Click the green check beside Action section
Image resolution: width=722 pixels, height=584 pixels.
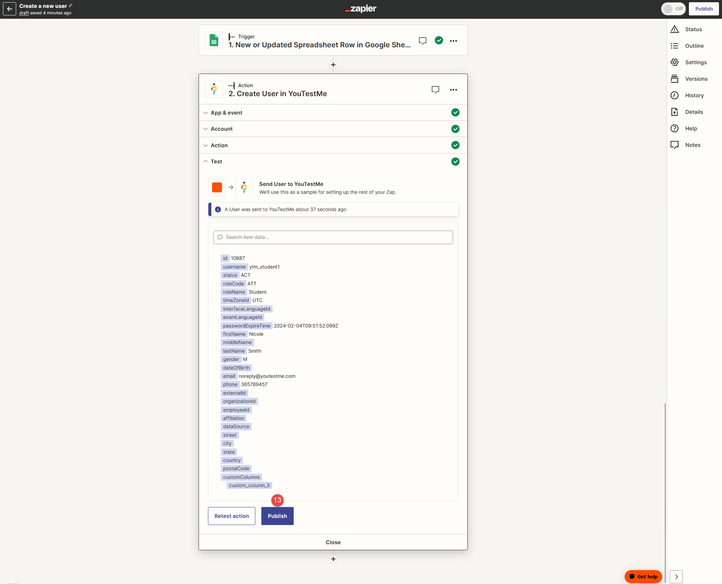pos(455,145)
